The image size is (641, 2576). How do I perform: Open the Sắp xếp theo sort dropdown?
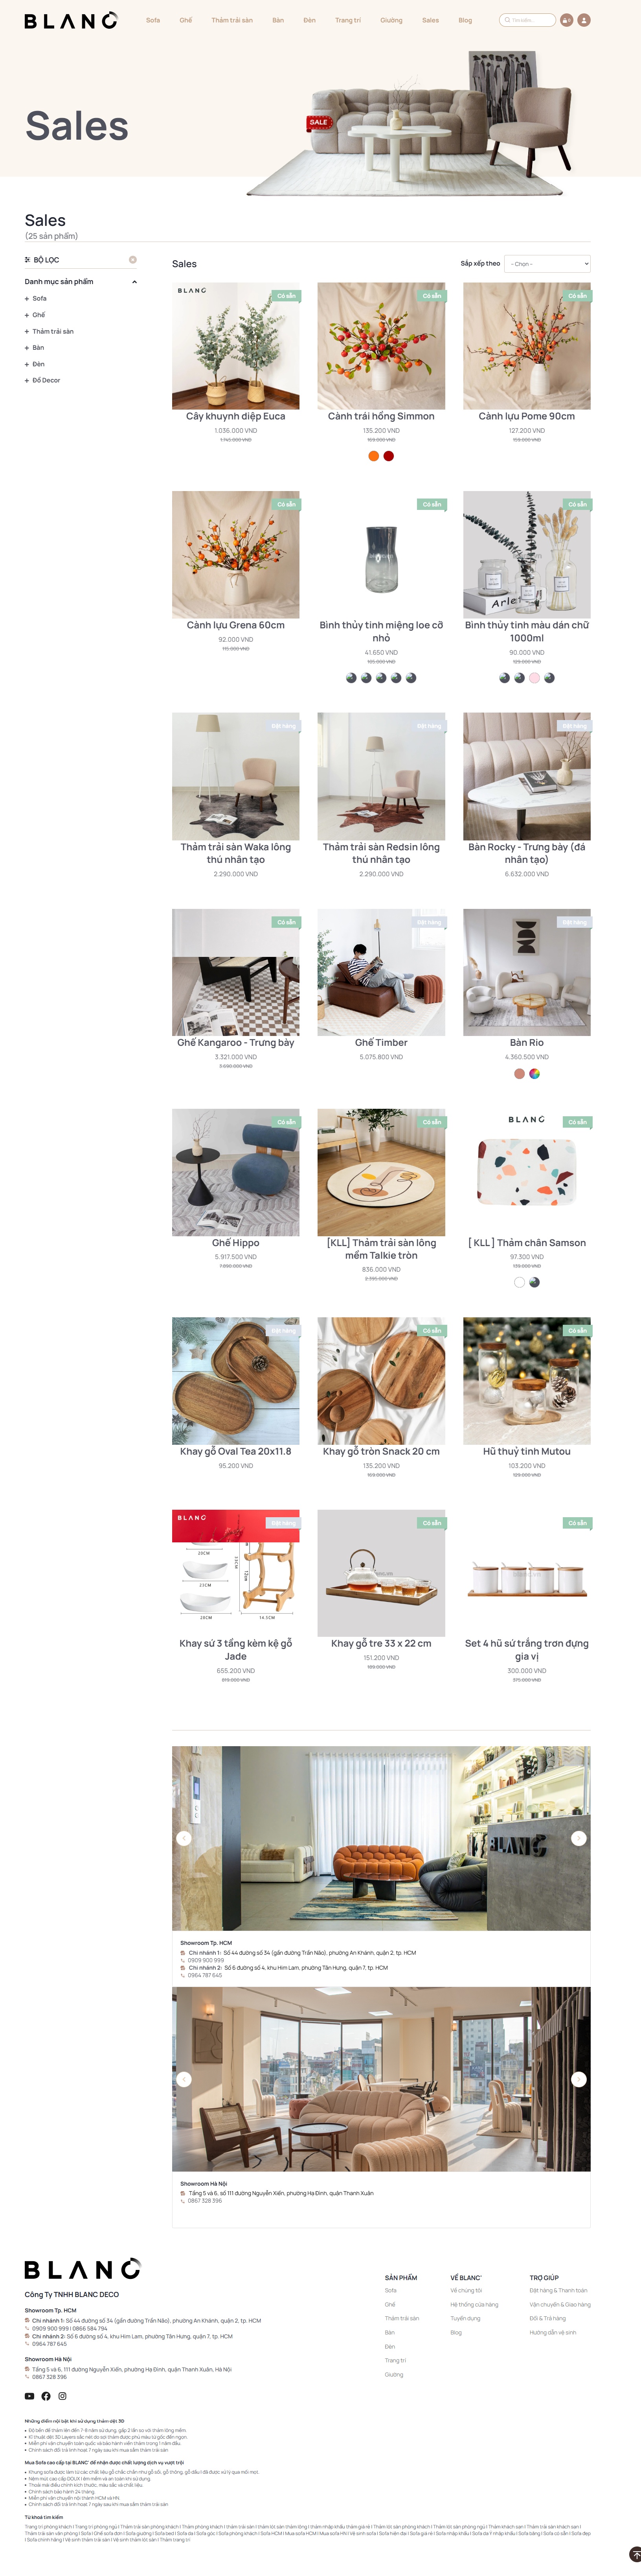pos(547,264)
